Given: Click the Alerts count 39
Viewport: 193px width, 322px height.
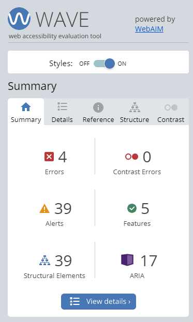Looking at the screenshot, I should (x=63, y=209).
